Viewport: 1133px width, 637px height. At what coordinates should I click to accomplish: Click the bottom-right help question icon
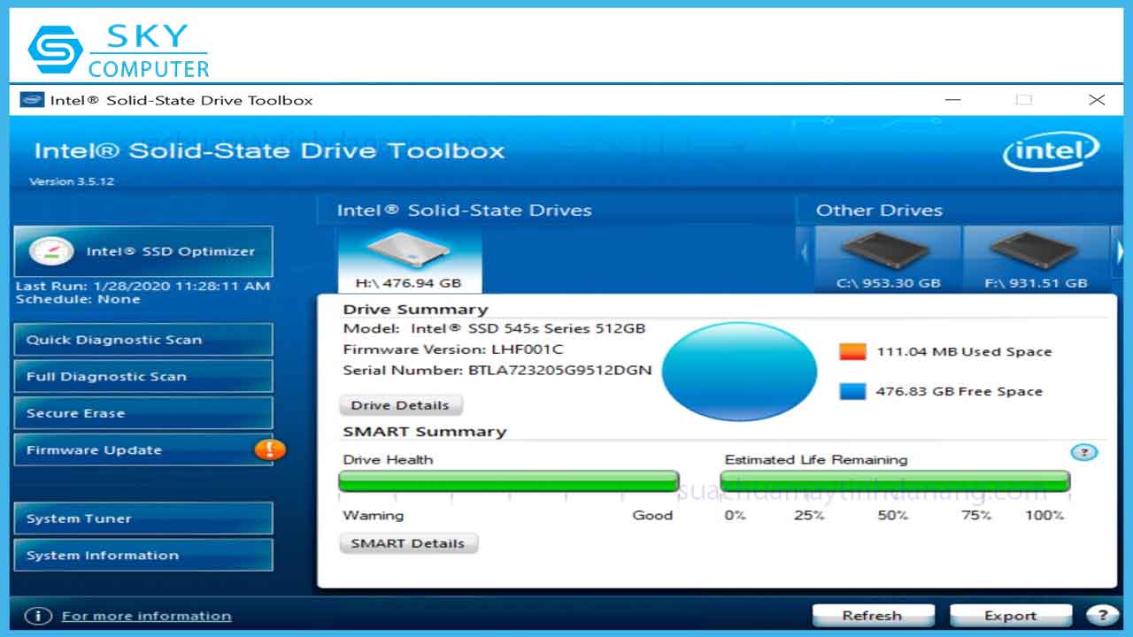point(1102,615)
